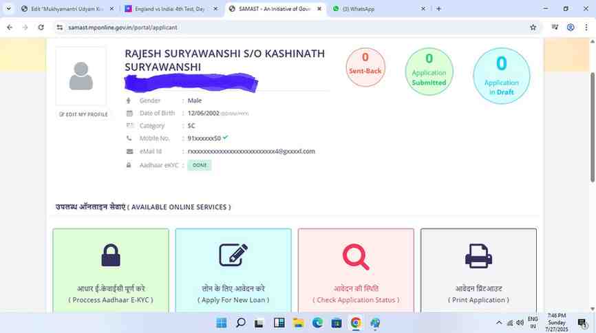Click the AVAILABLE ONLINE SERVICES heading
This screenshot has width=596, height=333.
point(143,207)
